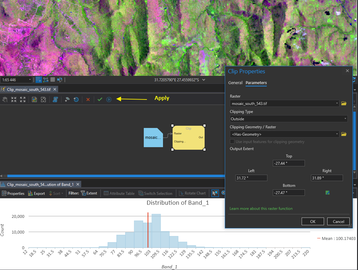The width and height of the screenshot is (358, 270).
Task: Click the Bottom extent field -27.47
Action: pos(289,193)
